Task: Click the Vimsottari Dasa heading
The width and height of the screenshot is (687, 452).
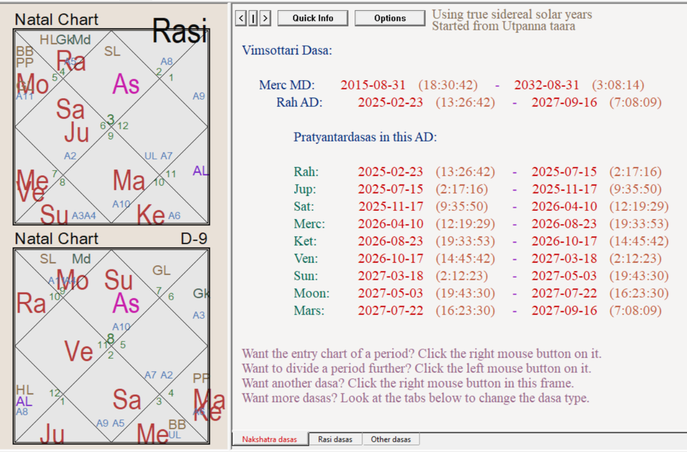Action: [287, 50]
